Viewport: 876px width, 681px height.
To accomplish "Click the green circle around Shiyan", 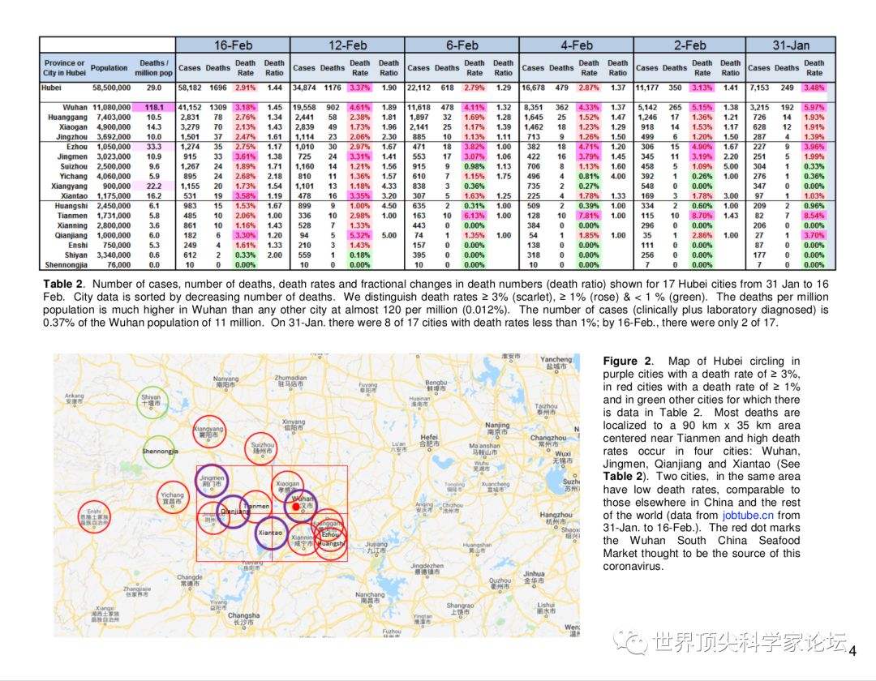I will coord(152,401).
